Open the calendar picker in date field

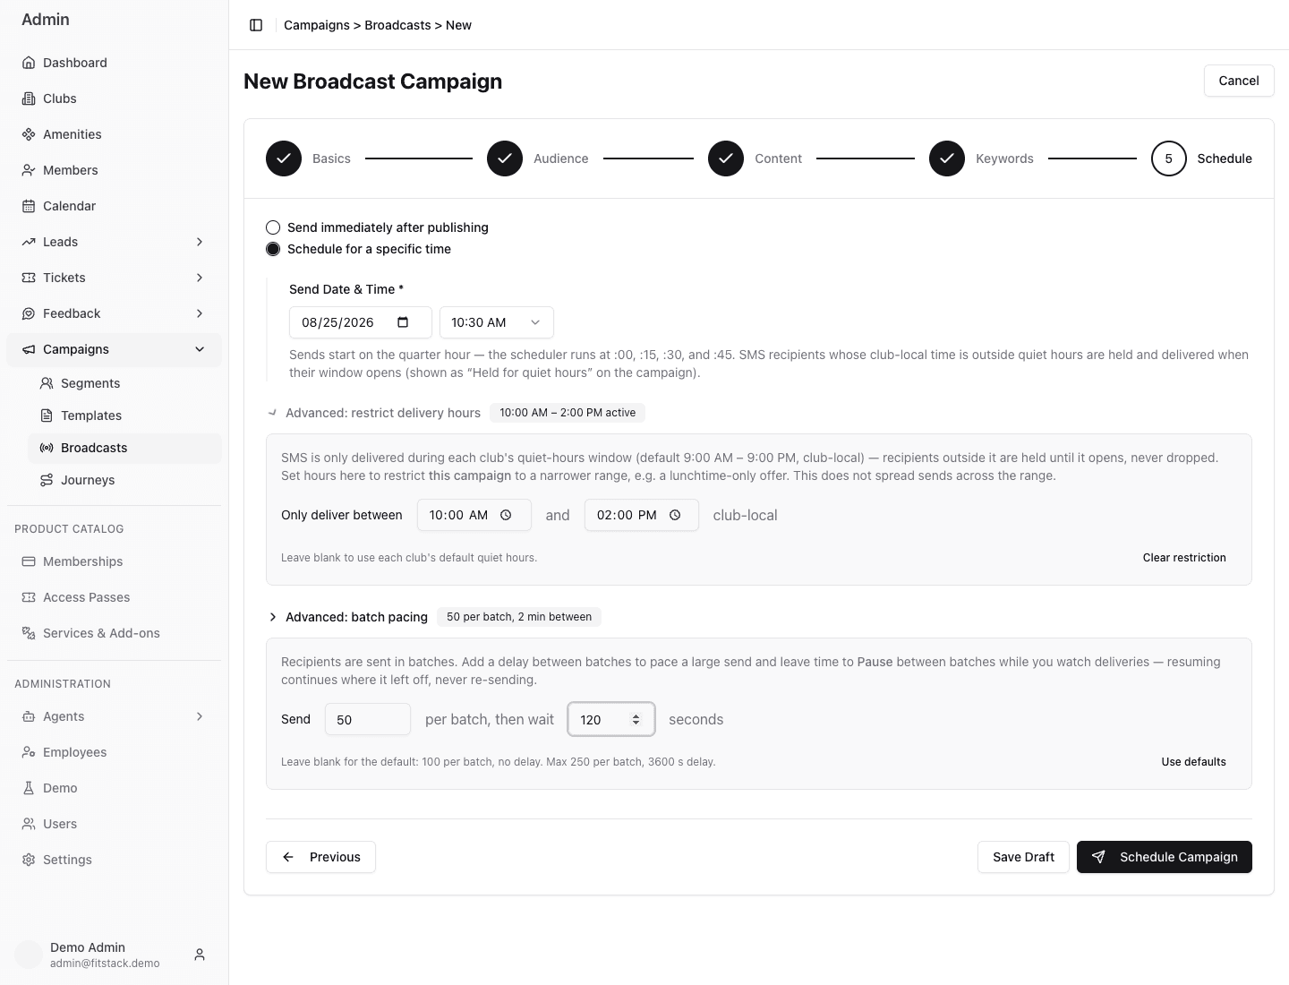403,322
